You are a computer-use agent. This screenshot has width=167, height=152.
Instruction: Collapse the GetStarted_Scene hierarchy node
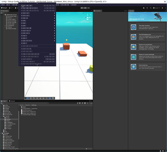pos(4,15)
